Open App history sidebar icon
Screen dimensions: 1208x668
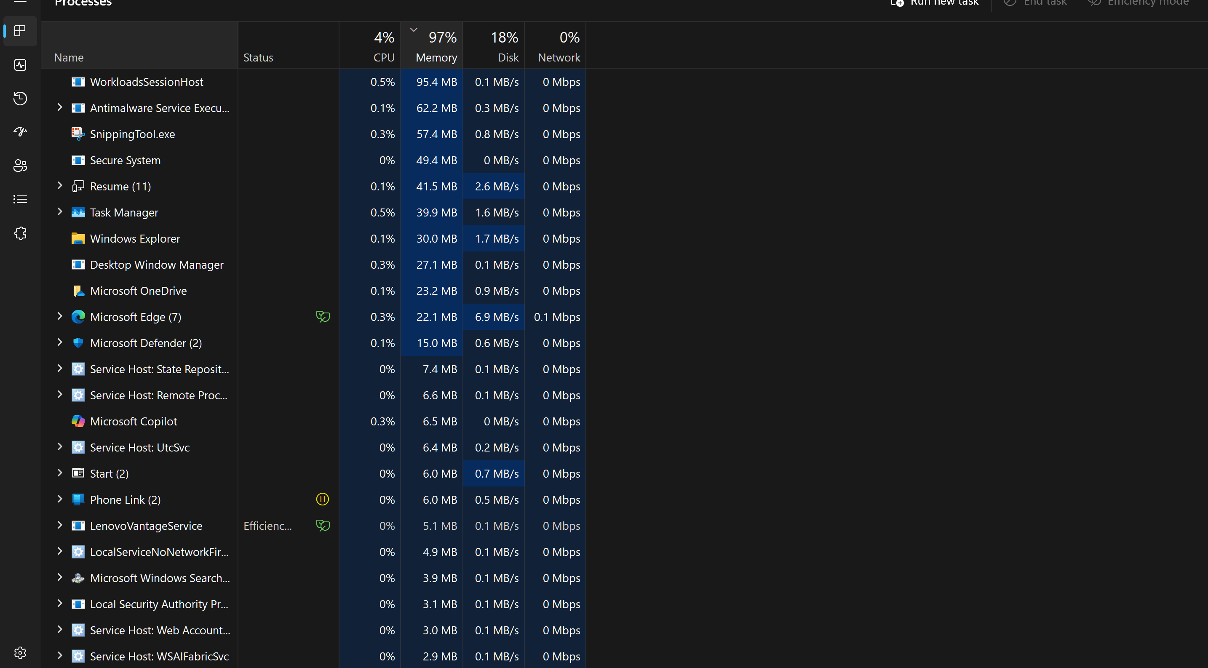point(20,99)
